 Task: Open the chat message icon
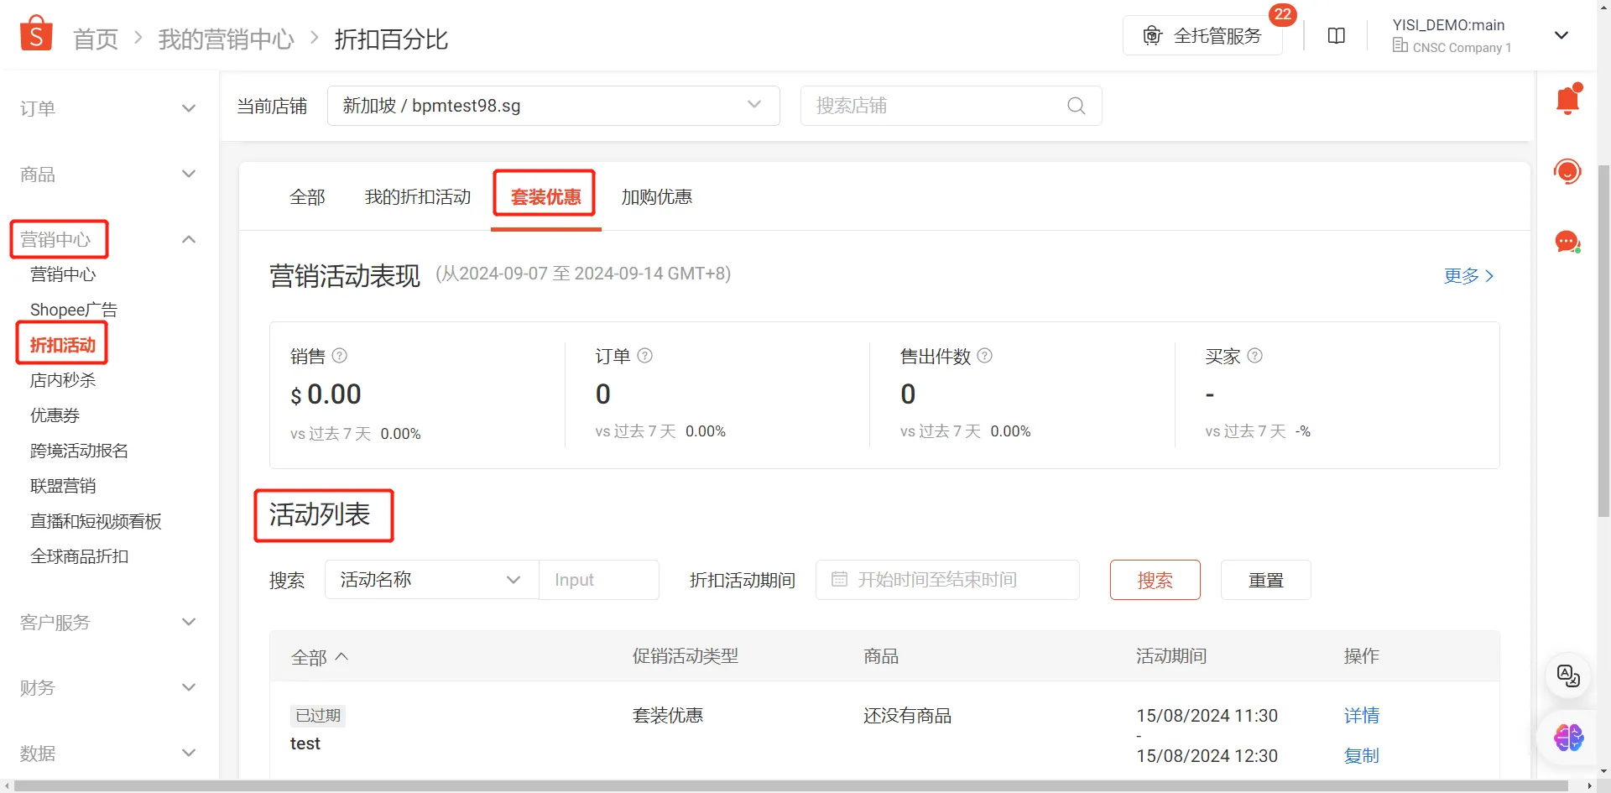(x=1567, y=242)
